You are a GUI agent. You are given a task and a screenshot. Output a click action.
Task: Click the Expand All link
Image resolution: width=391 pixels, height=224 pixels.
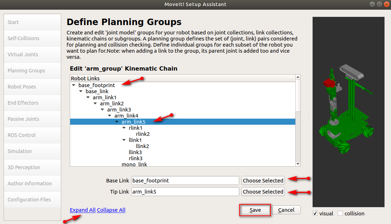[82, 210]
